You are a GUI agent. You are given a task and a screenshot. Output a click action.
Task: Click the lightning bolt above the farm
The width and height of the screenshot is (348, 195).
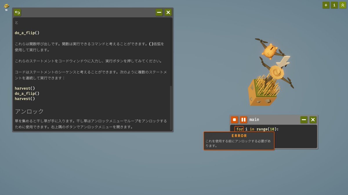click(283, 61)
